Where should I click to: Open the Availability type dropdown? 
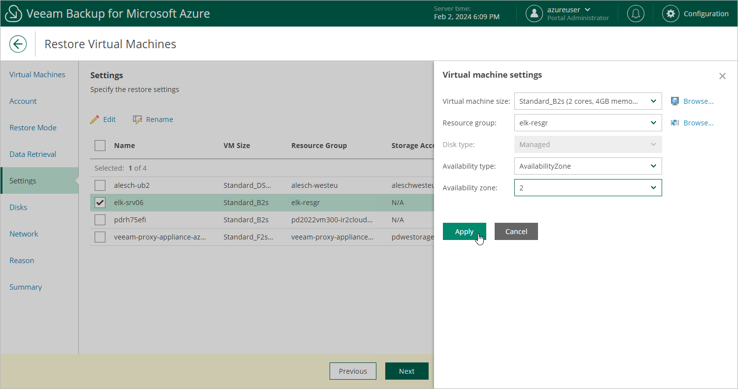click(588, 166)
